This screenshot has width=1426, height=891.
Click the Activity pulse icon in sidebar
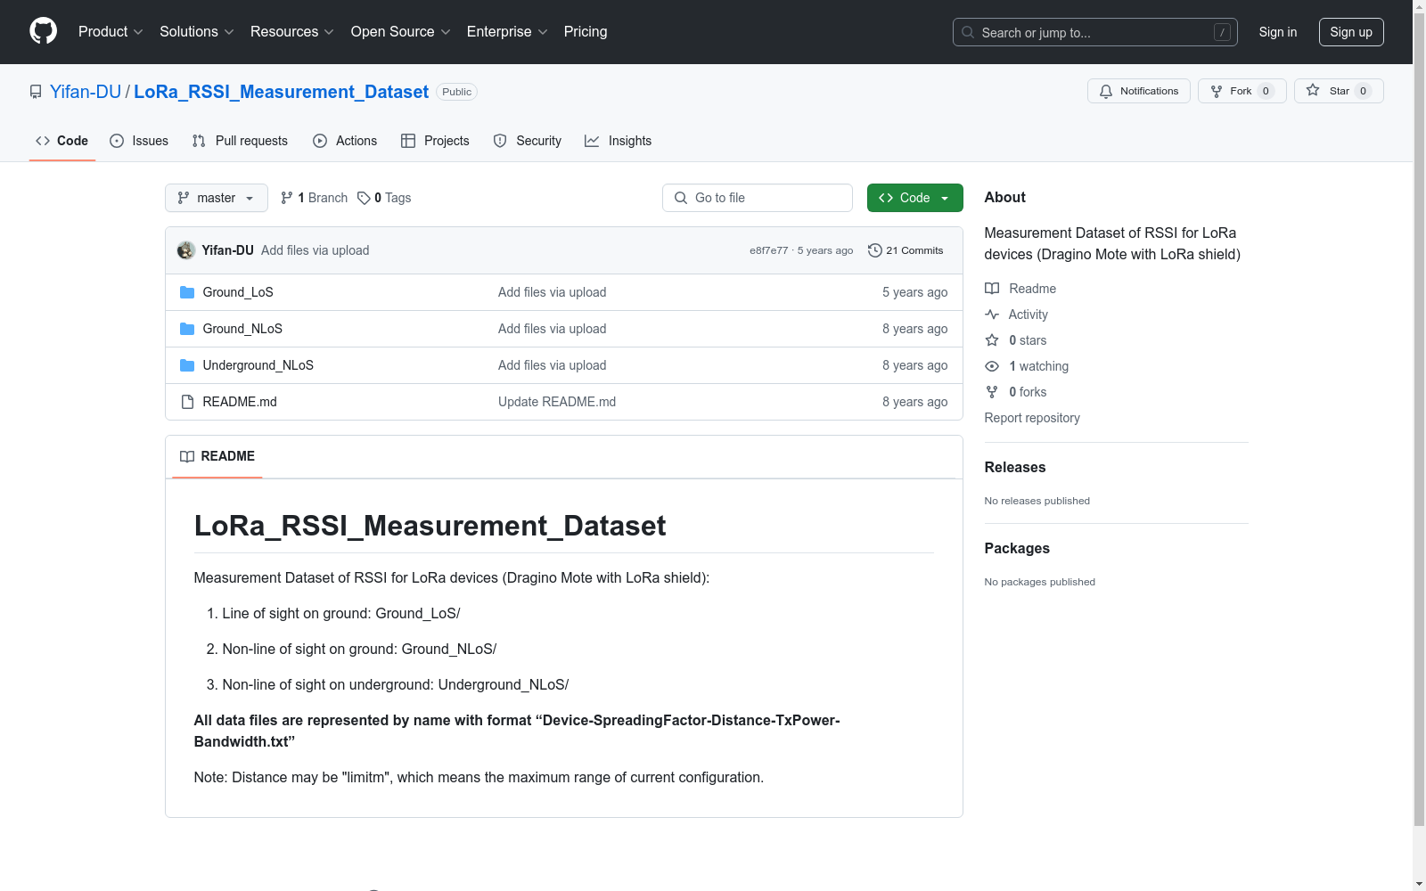click(x=992, y=314)
